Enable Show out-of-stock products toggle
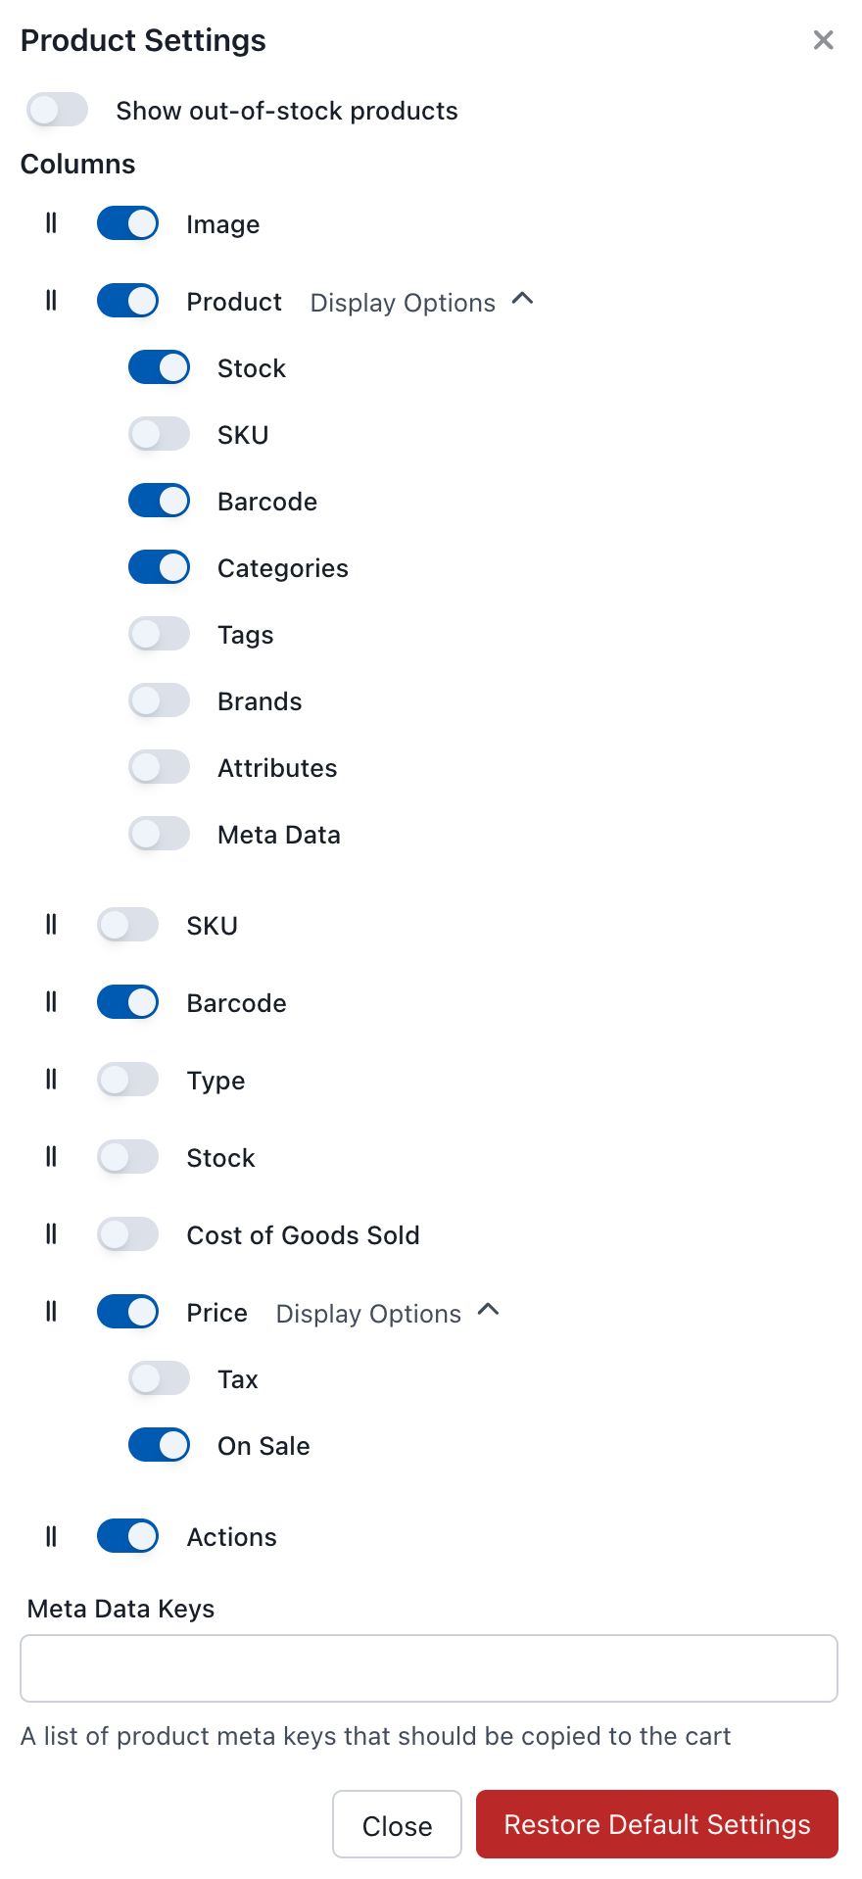The width and height of the screenshot is (862, 1879). (58, 110)
